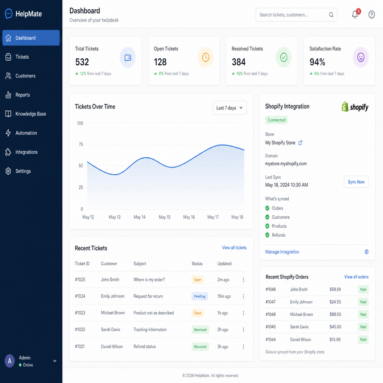Click subject 'Refund status'

pos(145,347)
